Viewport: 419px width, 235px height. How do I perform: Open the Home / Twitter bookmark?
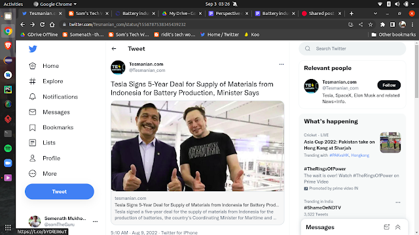coord(220,35)
